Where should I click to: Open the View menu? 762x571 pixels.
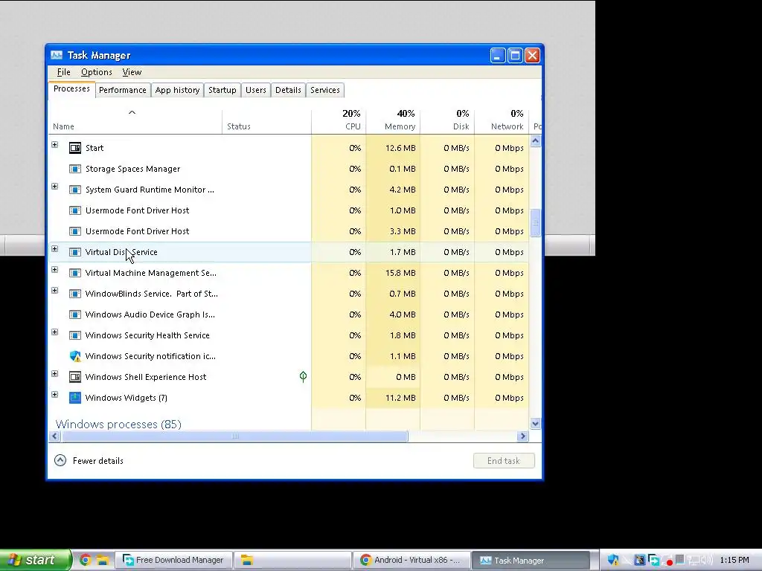tap(132, 72)
